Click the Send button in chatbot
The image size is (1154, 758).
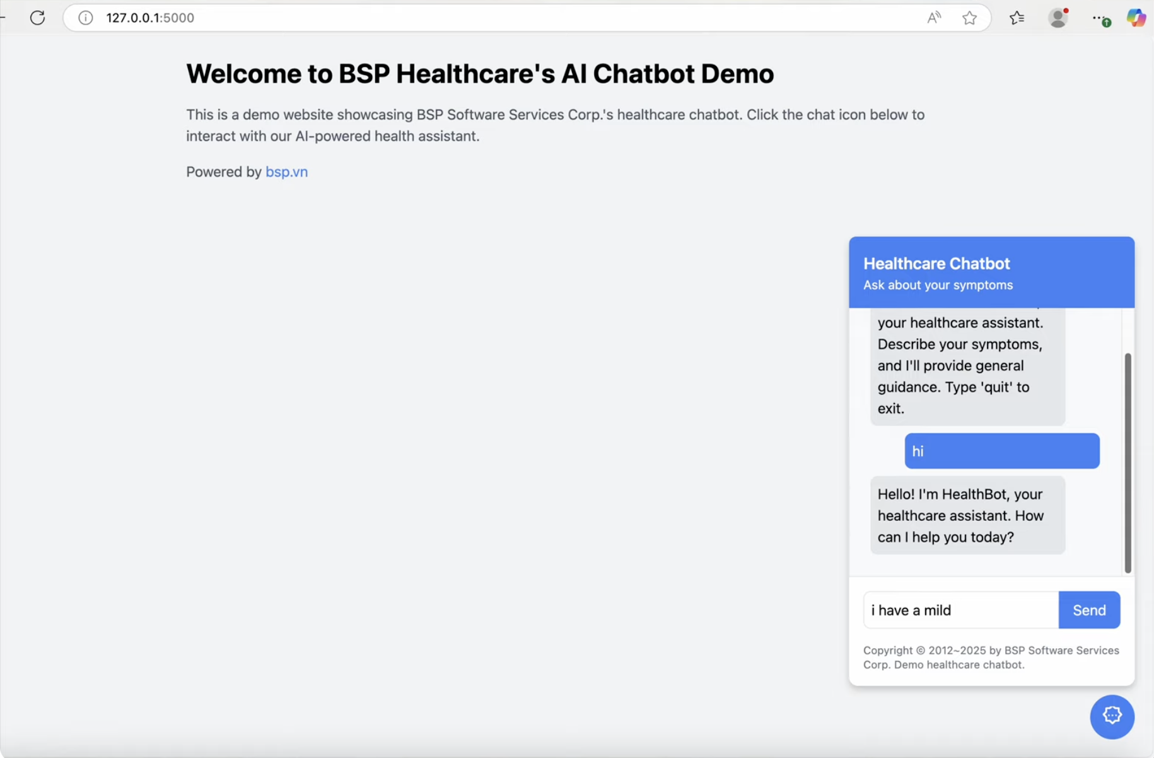(1089, 610)
